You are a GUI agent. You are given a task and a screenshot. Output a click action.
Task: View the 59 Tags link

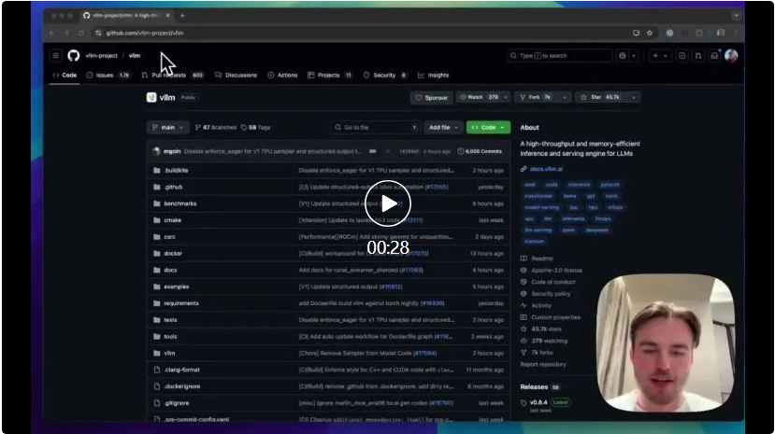(x=255, y=127)
